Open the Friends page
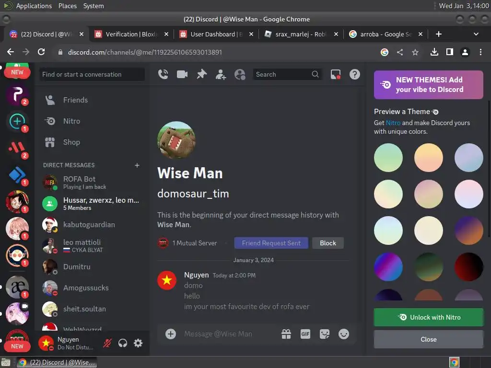This screenshot has height=368, width=491. [x=92, y=100]
